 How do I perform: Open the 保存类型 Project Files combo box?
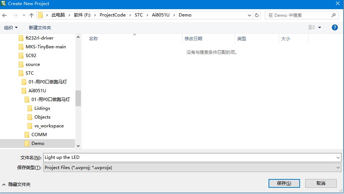pos(192,168)
